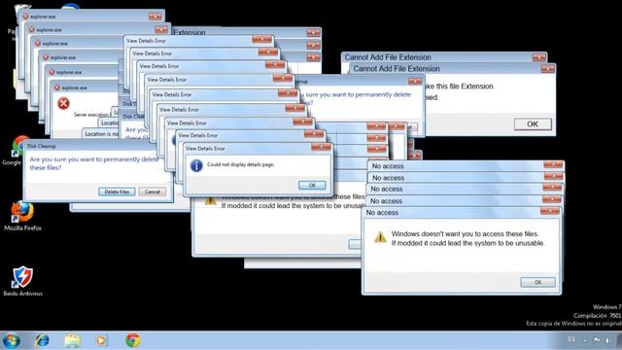Click the topmost 'No access' title in the stack
Viewport: 622px width, 350px height.
[x=388, y=166]
